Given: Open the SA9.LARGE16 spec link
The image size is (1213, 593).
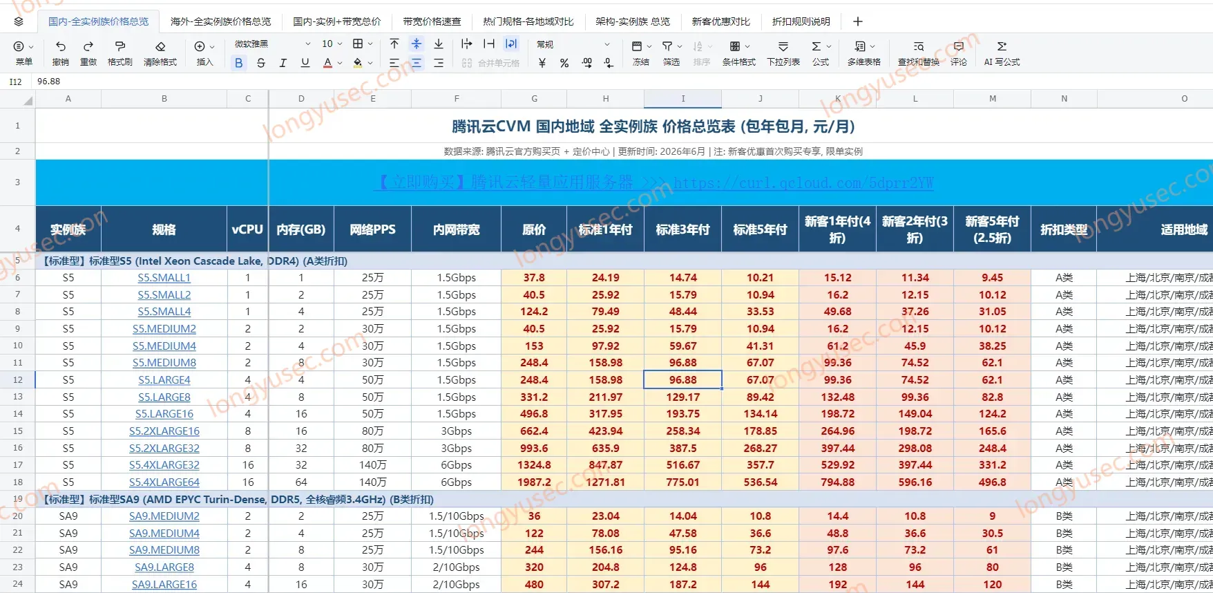Looking at the screenshot, I should click(164, 584).
